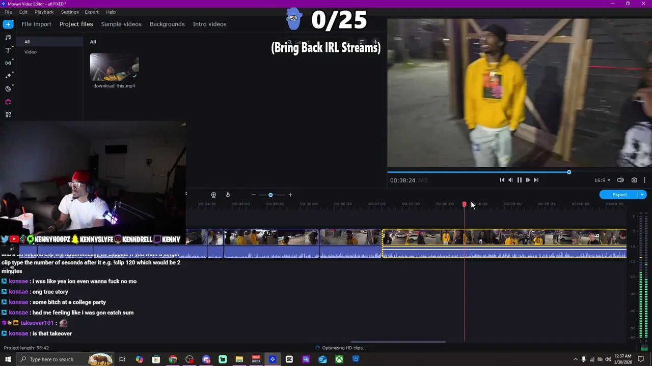Click the red playhead marker on timeline ruler

[x=464, y=204]
